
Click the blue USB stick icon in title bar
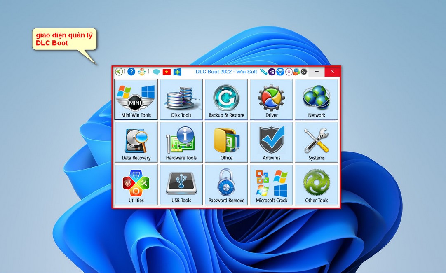pyautogui.click(x=263, y=72)
